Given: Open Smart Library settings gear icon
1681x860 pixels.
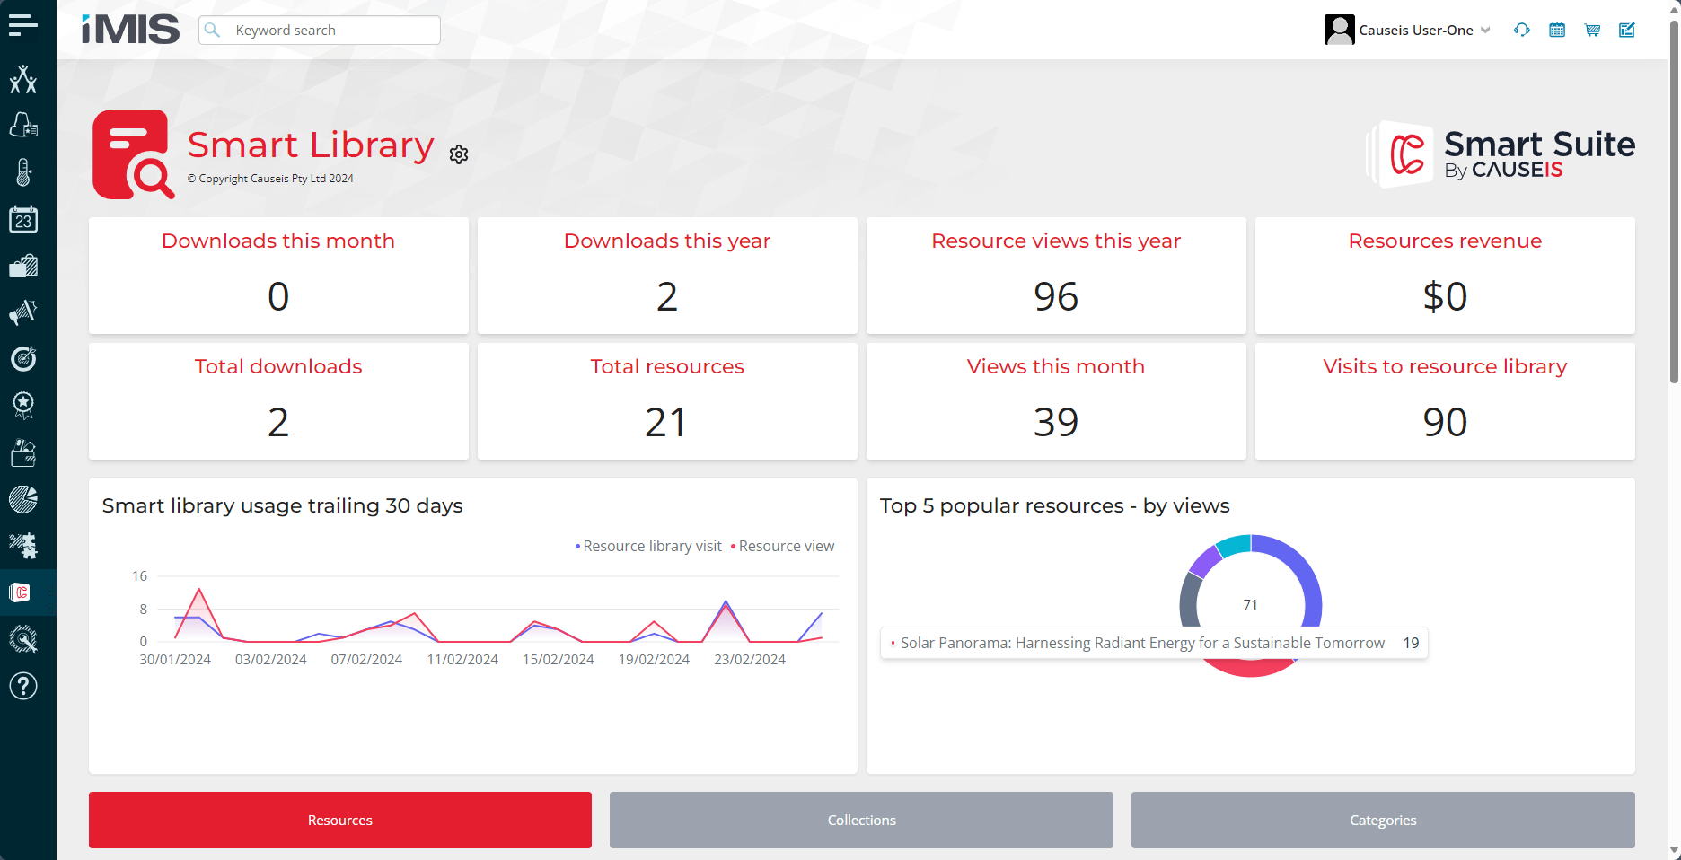Looking at the screenshot, I should coord(459,154).
